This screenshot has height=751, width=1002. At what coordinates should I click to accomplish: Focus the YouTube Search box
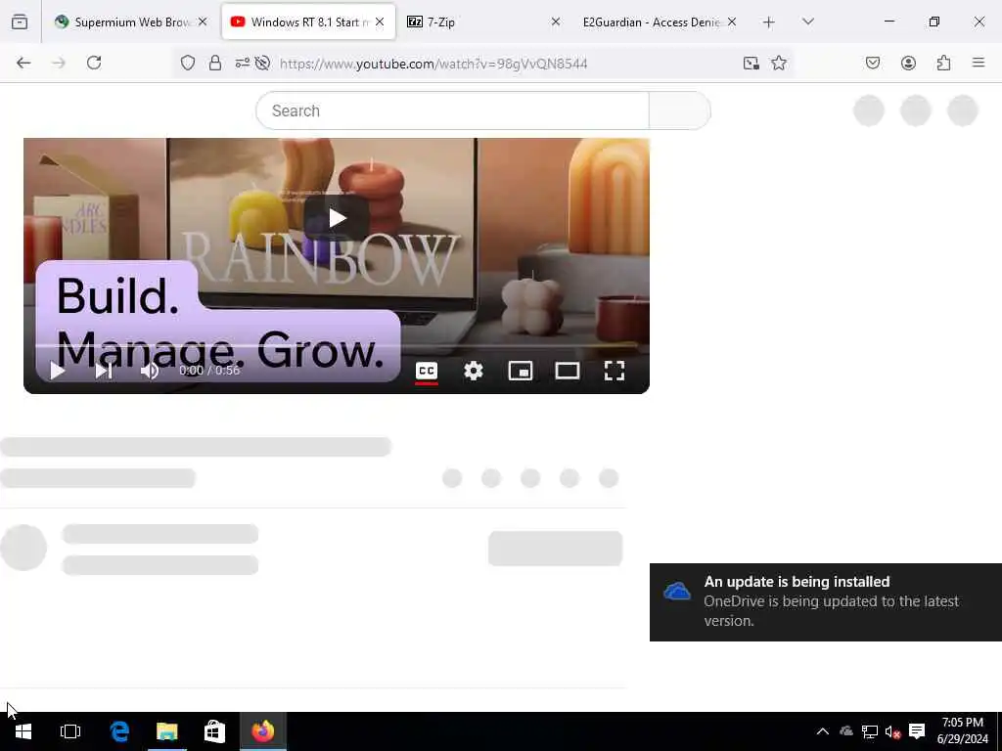[x=452, y=110]
